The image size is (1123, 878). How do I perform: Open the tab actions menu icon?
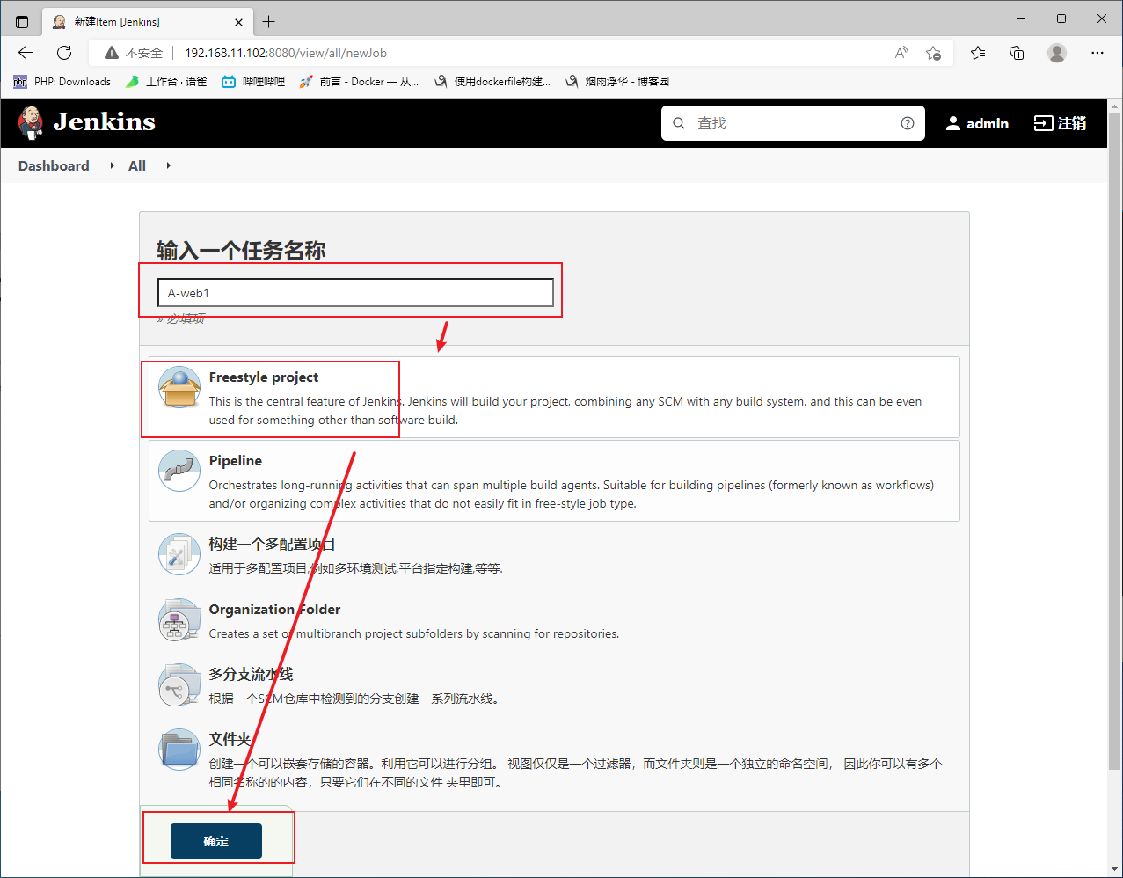pyautogui.click(x=22, y=21)
